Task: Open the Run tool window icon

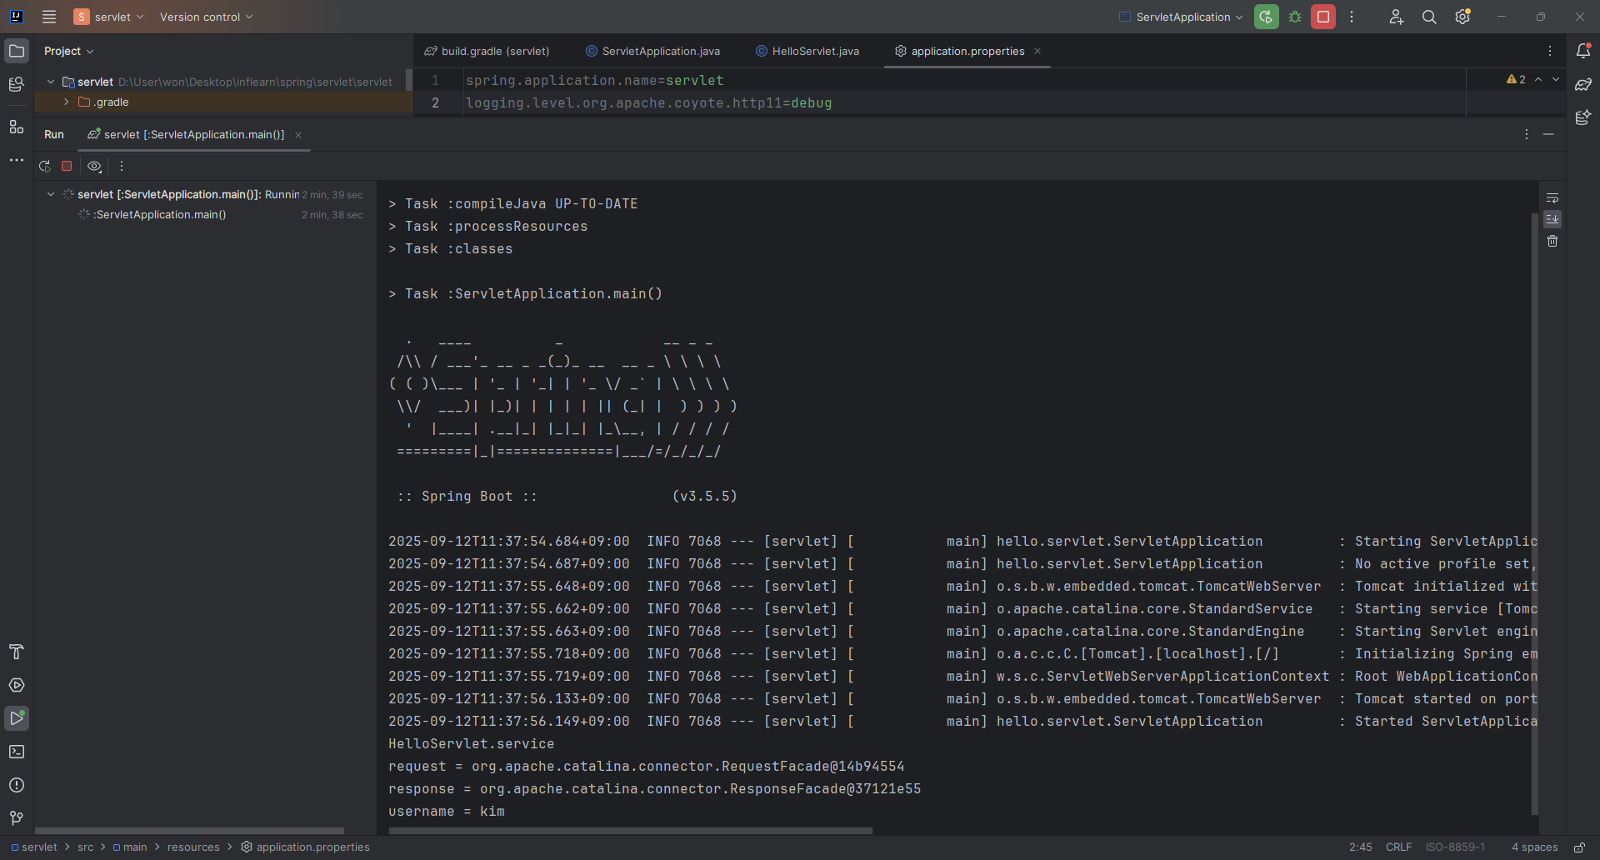Action: point(17,718)
